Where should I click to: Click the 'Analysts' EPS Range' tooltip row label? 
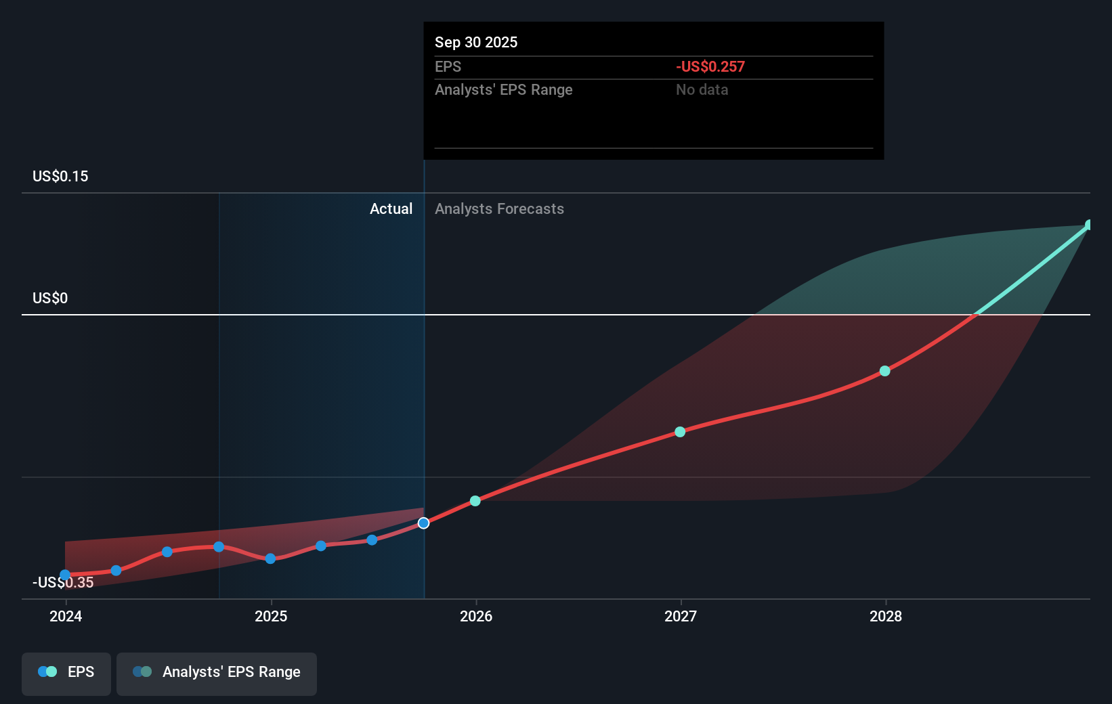503,90
